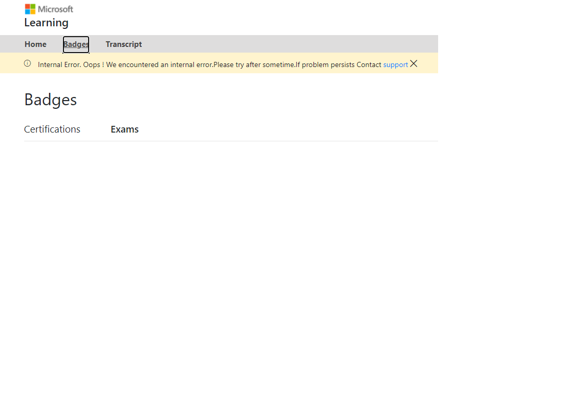Click the internal error message text
Viewport: 568px width, 409px height.
[206, 64]
